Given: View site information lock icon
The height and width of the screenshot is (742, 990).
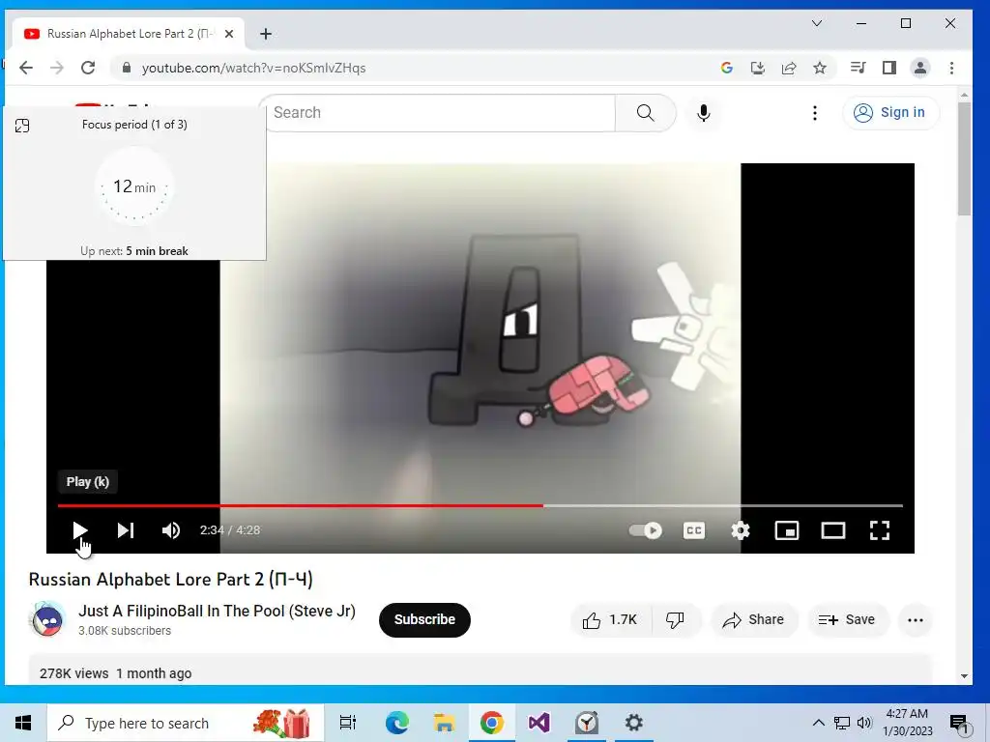Looking at the screenshot, I should click(127, 68).
